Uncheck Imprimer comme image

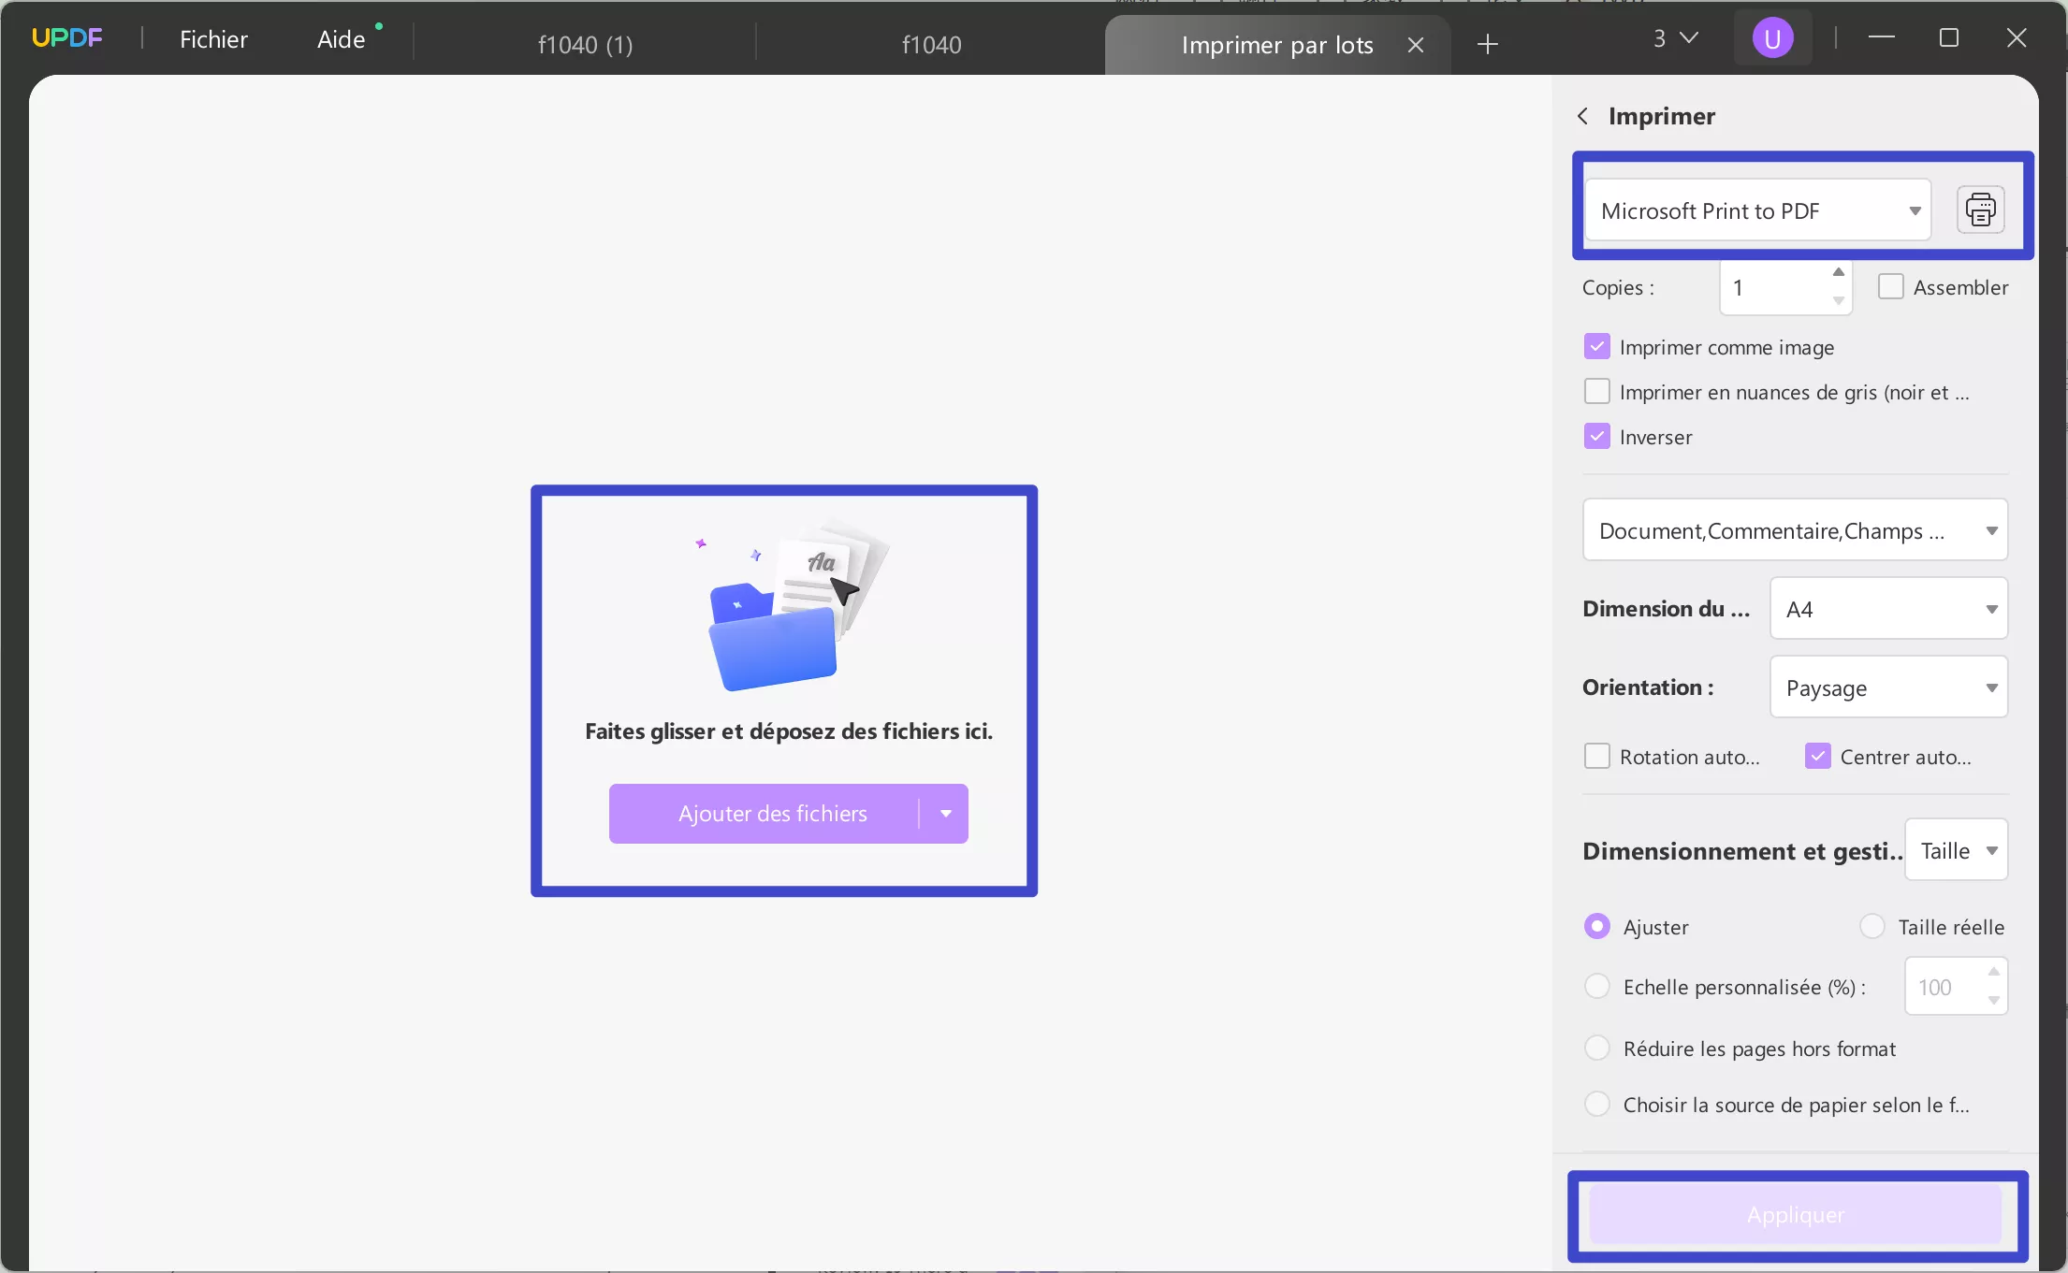point(1596,345)
